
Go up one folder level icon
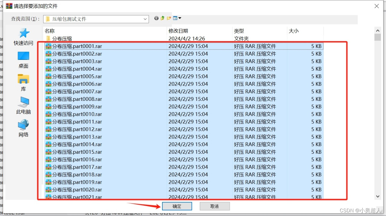coord(162,18)
